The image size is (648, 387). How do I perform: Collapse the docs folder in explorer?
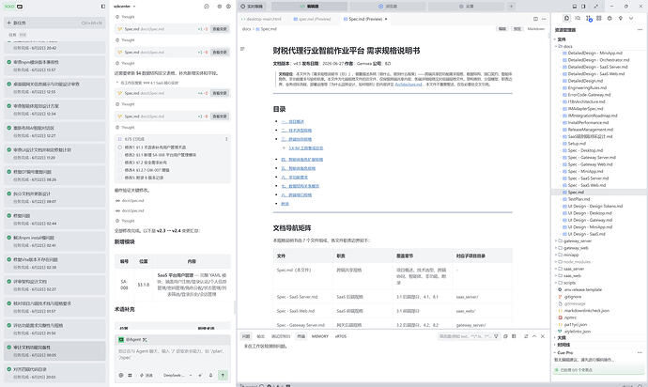556,46
